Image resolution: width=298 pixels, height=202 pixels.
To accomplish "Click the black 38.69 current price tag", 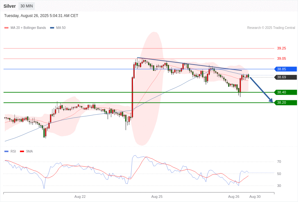I will pyautogui.click(x=285, y=77).
